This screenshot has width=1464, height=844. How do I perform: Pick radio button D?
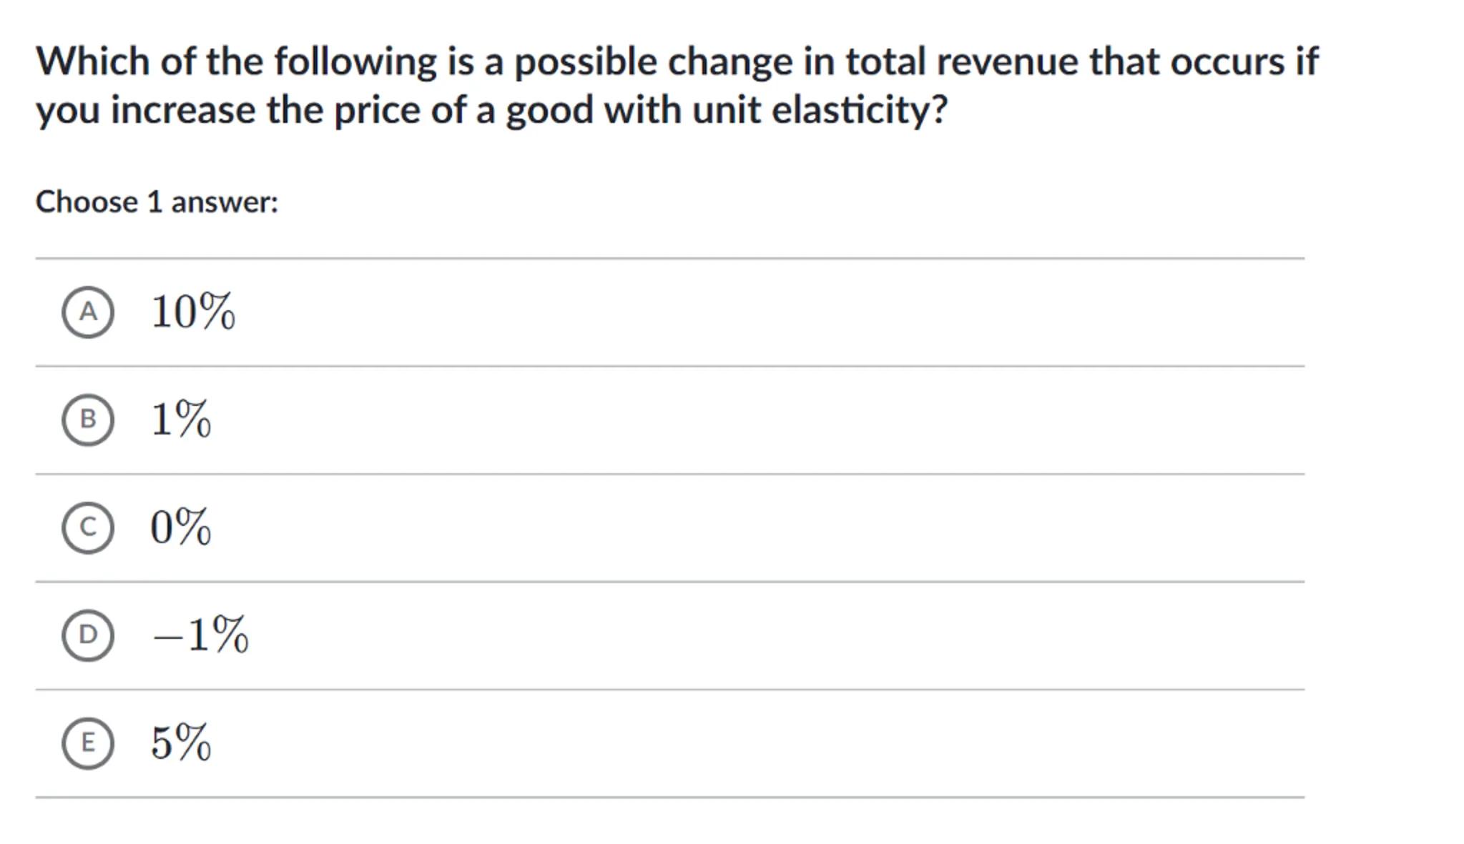tap(87, 635)
